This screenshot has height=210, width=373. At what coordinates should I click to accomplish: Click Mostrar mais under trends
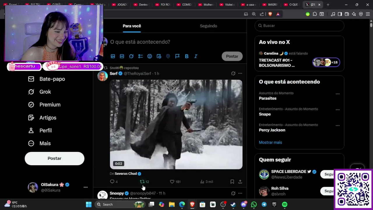tap(270, 142)
